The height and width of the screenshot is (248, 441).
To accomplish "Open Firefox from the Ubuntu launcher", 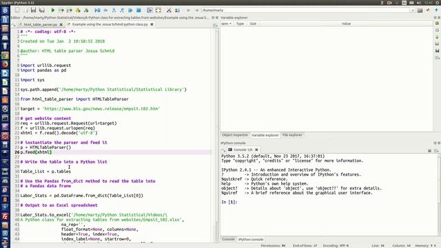I will coord(5,64).
